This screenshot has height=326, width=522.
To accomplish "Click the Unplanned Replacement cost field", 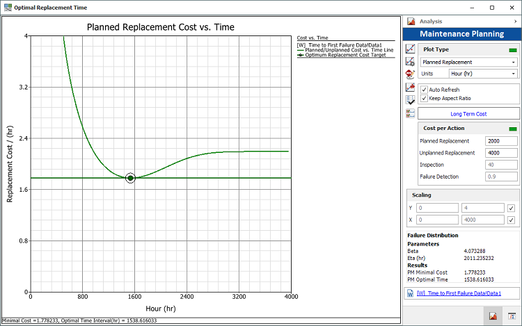I will (501, 153).
